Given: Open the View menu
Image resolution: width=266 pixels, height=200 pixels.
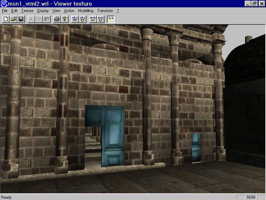Looking at the screenshot, I should (56, 11).
